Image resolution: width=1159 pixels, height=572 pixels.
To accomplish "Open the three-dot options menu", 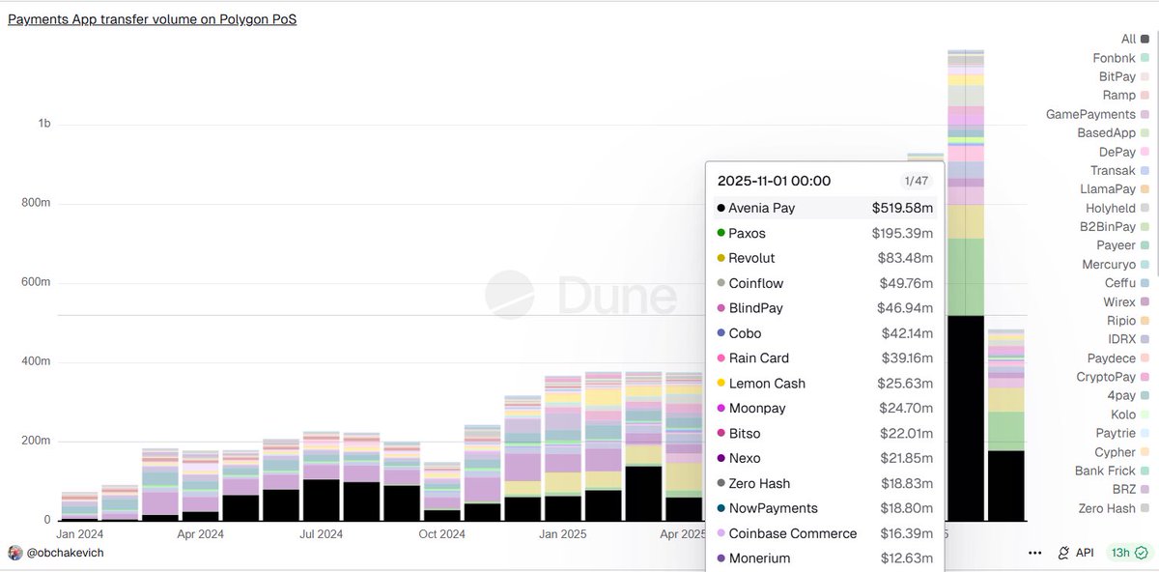I will (x=1035, y=553).
